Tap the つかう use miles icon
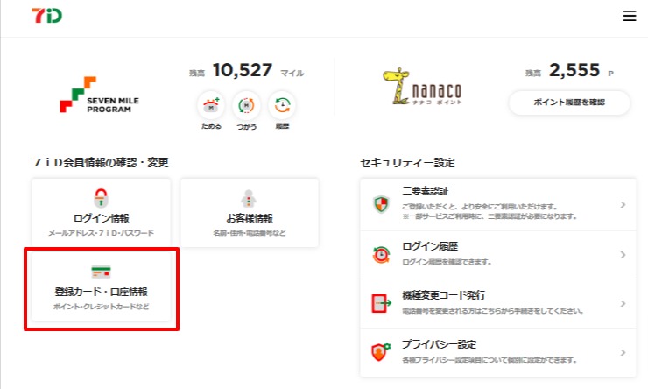 pyautogui.click(x=246, y=107)
